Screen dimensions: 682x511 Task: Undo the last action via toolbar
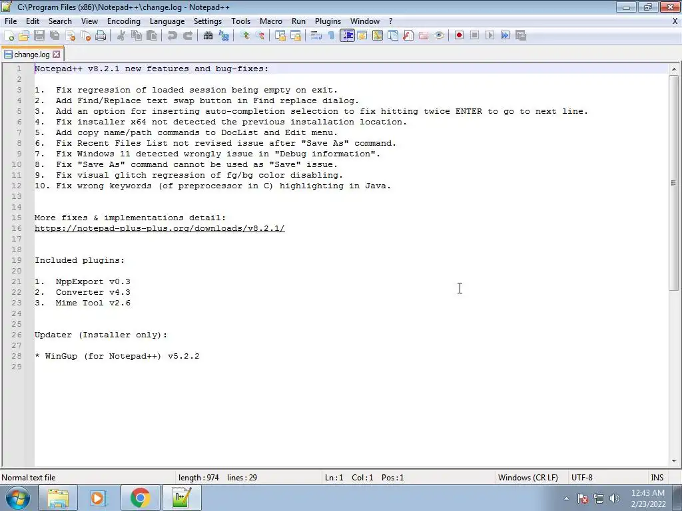pyautogui.click(x=172, y=36)
